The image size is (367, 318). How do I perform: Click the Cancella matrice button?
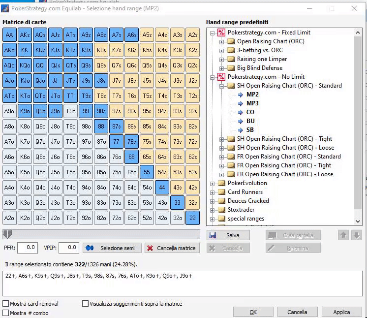coord(172,248)
